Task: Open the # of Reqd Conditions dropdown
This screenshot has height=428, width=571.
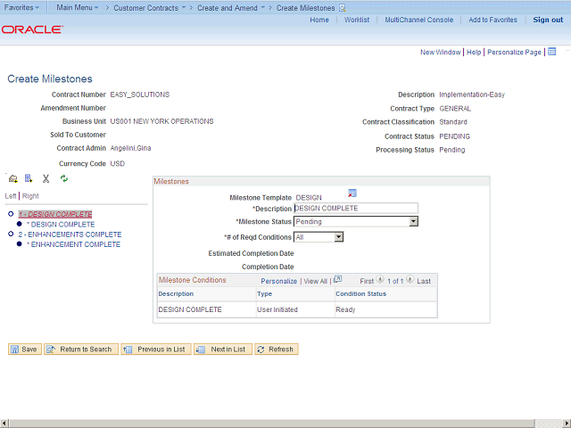Action: tap(338, 237)
